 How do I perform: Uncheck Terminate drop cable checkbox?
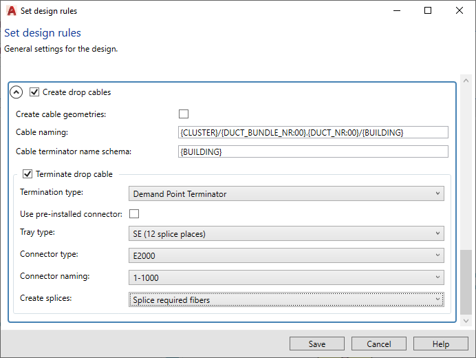point(28,173)
